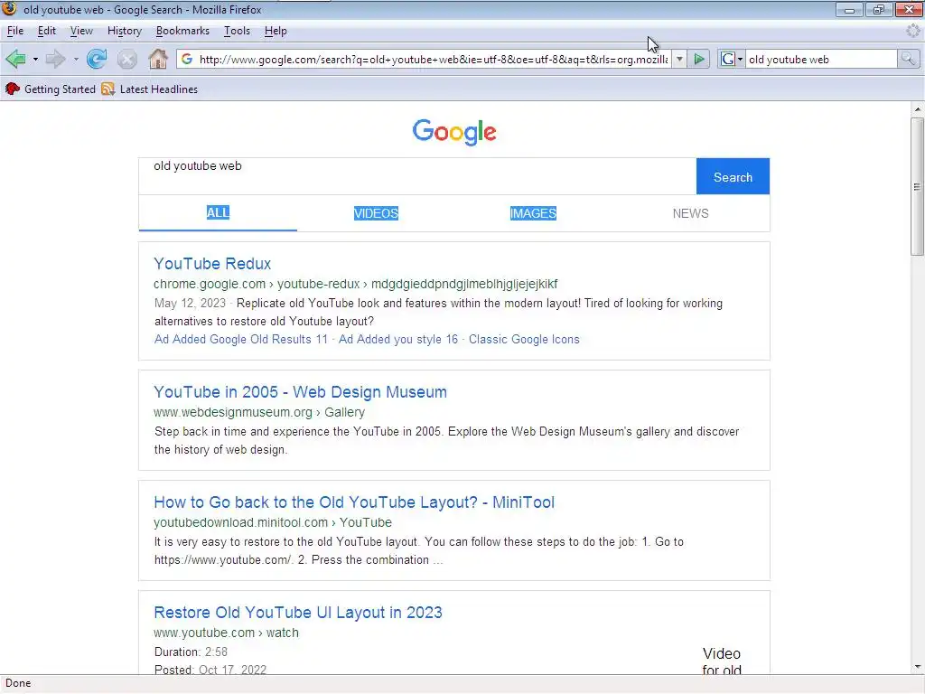
Task: Click the blue Search button
Action: (x=733, y=176)
